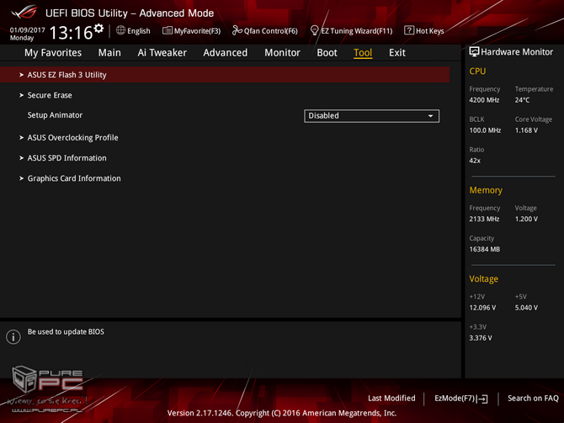
Task: Expand arrow beside Secure Erase
Action: click(21, 95)
